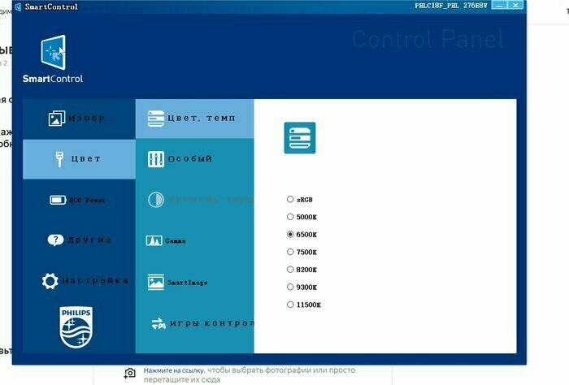This screenshot has height=385, width=569.
Task: Click the Philips shield logo
Action: 76,327
